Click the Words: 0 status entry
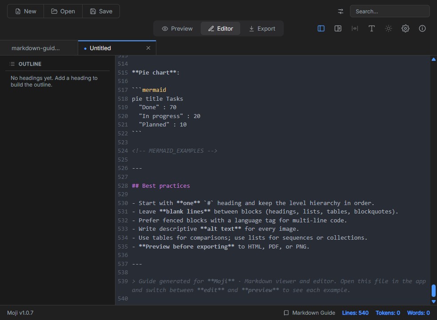The width and height of the screenshot is (437, 320). pos(418,313)
